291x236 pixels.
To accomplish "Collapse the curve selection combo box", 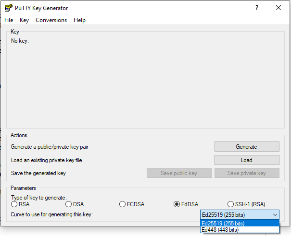I will tap(275, 214).
